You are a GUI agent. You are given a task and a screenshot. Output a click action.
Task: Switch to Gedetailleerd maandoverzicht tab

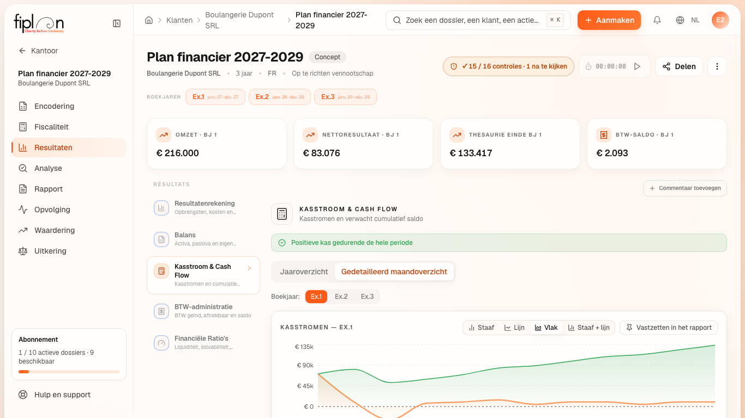394,272
